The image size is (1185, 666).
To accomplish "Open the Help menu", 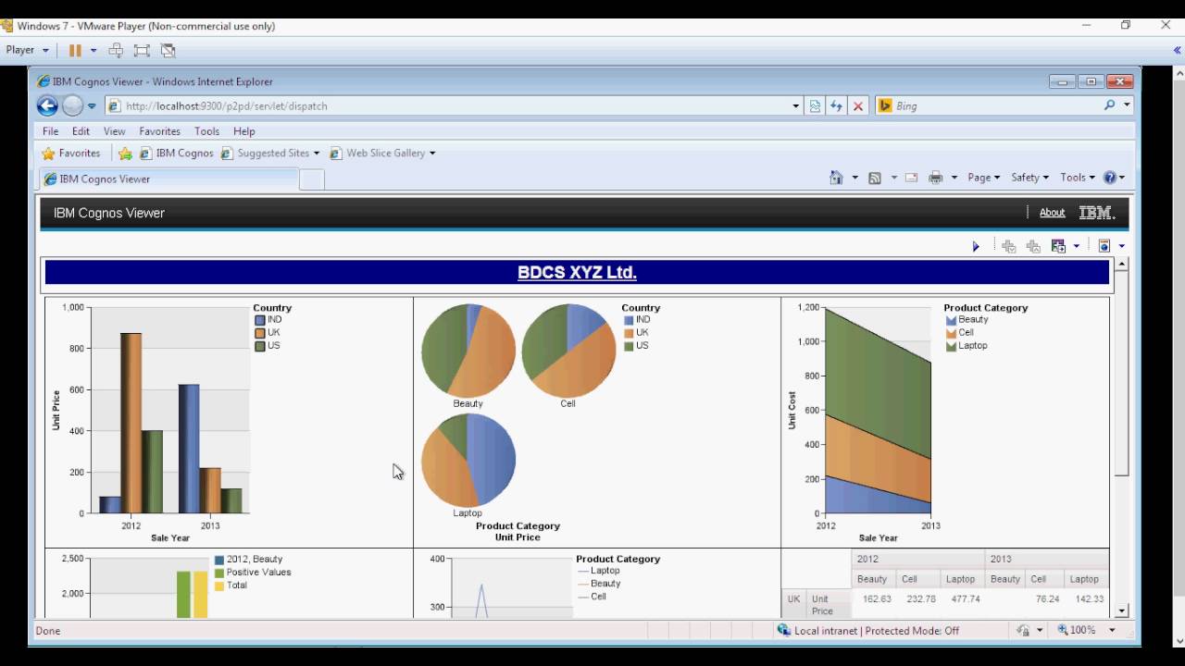I will click(x=243, y=131).
